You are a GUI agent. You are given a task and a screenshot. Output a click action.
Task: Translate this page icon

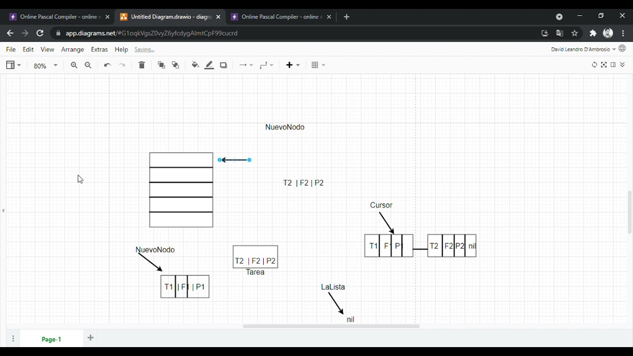[x=560, y=33]
